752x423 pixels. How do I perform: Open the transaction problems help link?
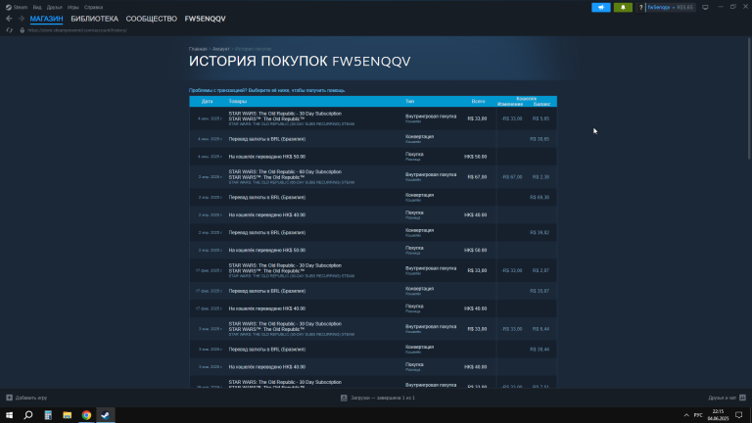click(x=267, y=90)
